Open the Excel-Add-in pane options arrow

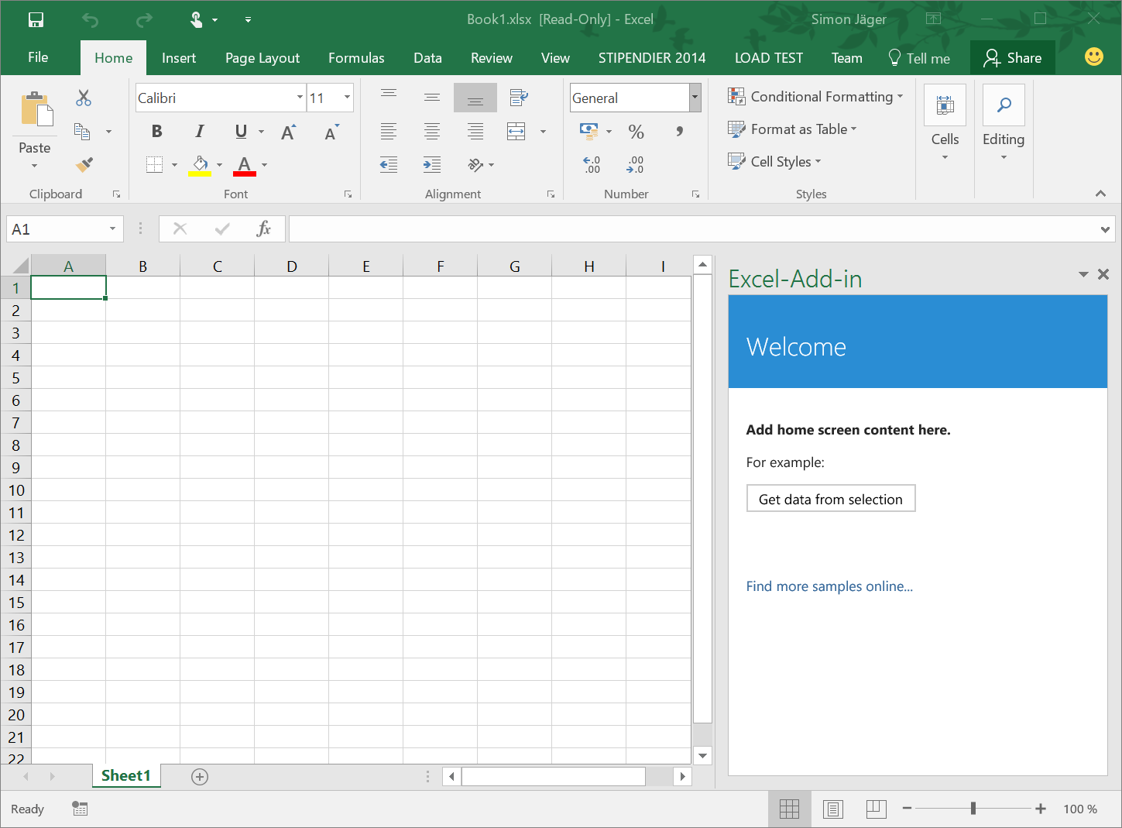[x=1083, y=274]
